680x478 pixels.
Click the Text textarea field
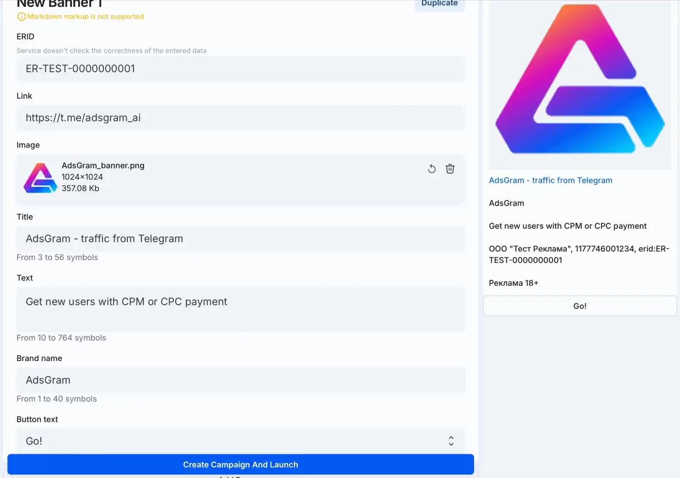click(x=241, y=310)
